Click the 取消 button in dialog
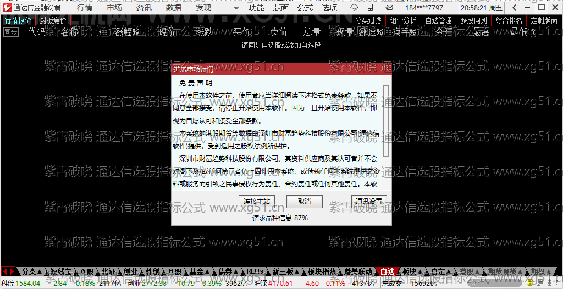The height and width of the screenshot is (289, 563). click(x=305, y=202)
